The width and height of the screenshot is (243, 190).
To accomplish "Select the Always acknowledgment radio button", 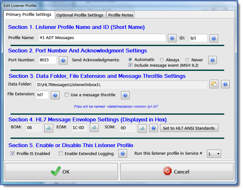I will (162, 60).
